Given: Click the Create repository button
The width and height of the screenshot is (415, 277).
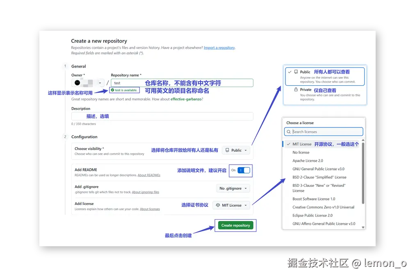Looking at the screenshot, I should click(x=235, y=225).
